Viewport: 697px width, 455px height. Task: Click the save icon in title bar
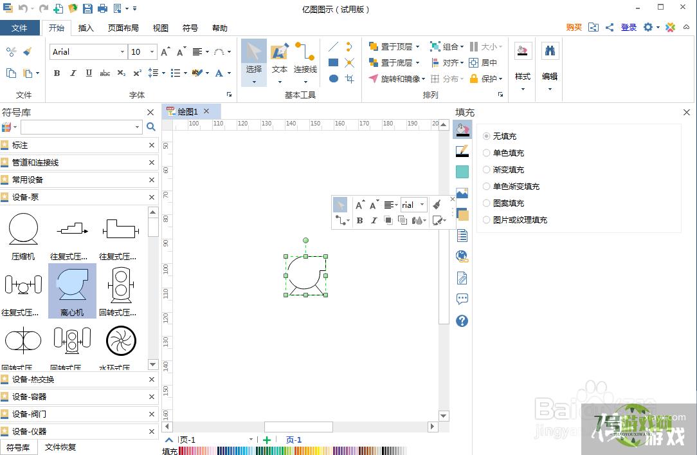point(87,8)
